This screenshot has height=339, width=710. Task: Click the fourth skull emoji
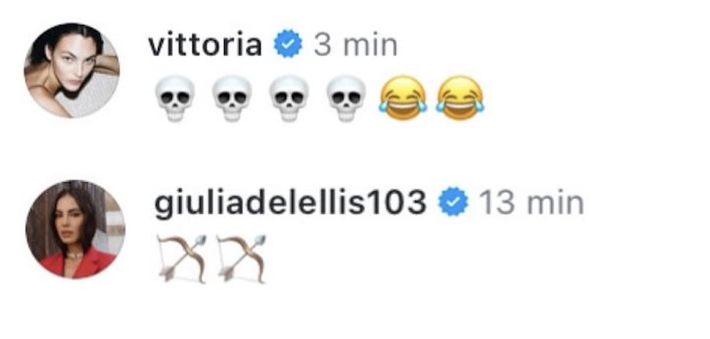(x=346, y=99)
